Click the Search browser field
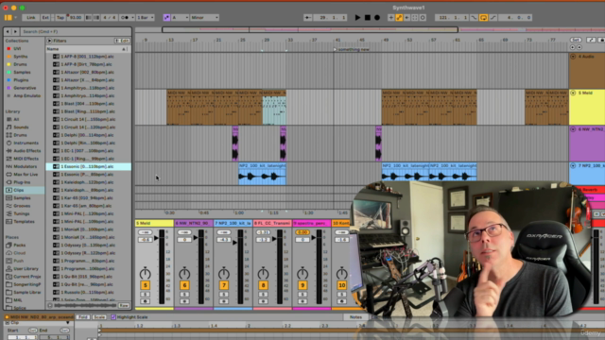This screenshot has width=605, height=340. (76, 31)
